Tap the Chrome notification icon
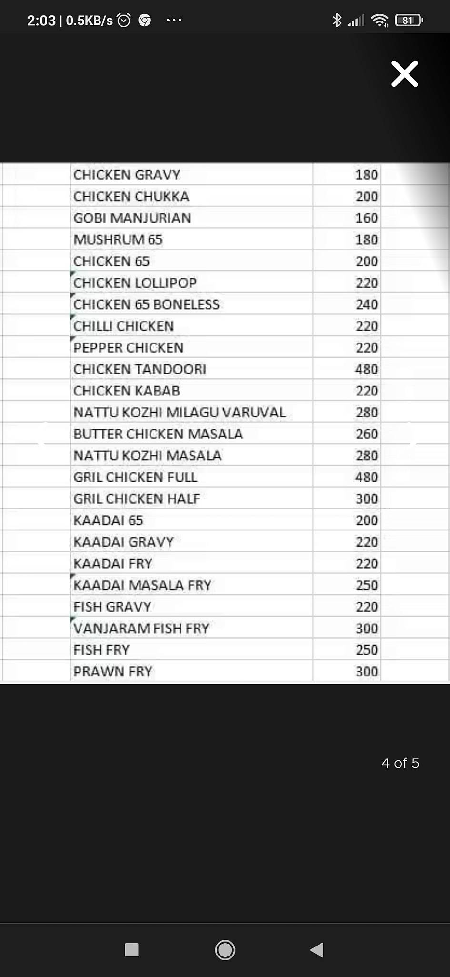Screen dimensions: 450x977 click(144, 21)
